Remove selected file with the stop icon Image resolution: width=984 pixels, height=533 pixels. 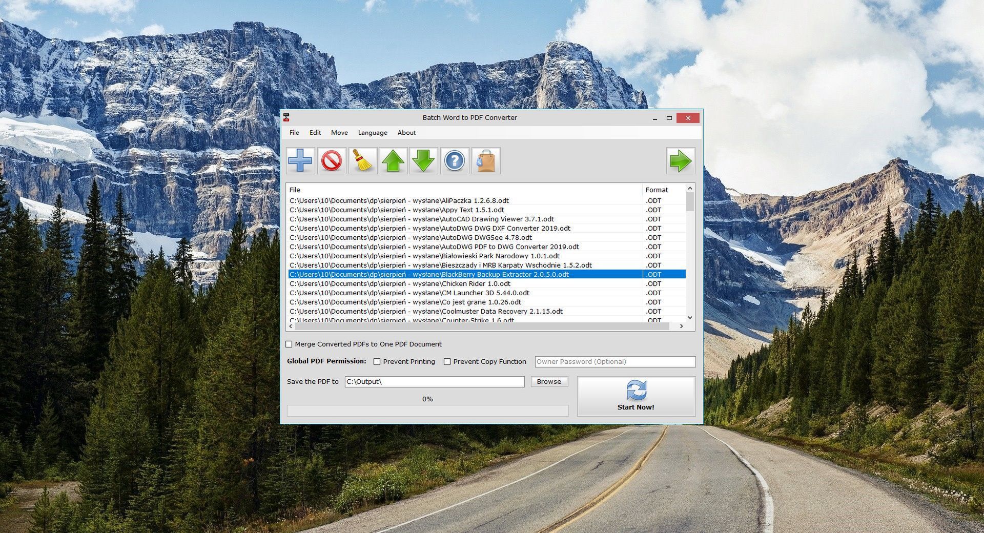click(331, 160)
